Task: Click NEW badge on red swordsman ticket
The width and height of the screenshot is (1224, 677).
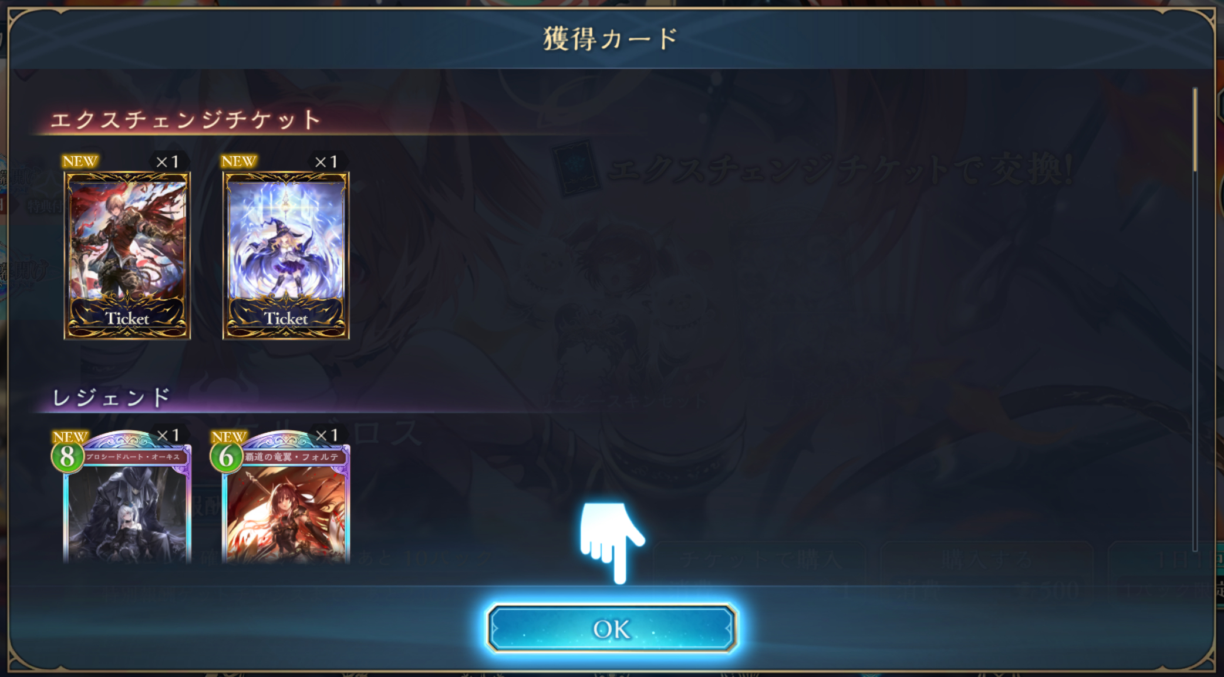Action: 80,161
